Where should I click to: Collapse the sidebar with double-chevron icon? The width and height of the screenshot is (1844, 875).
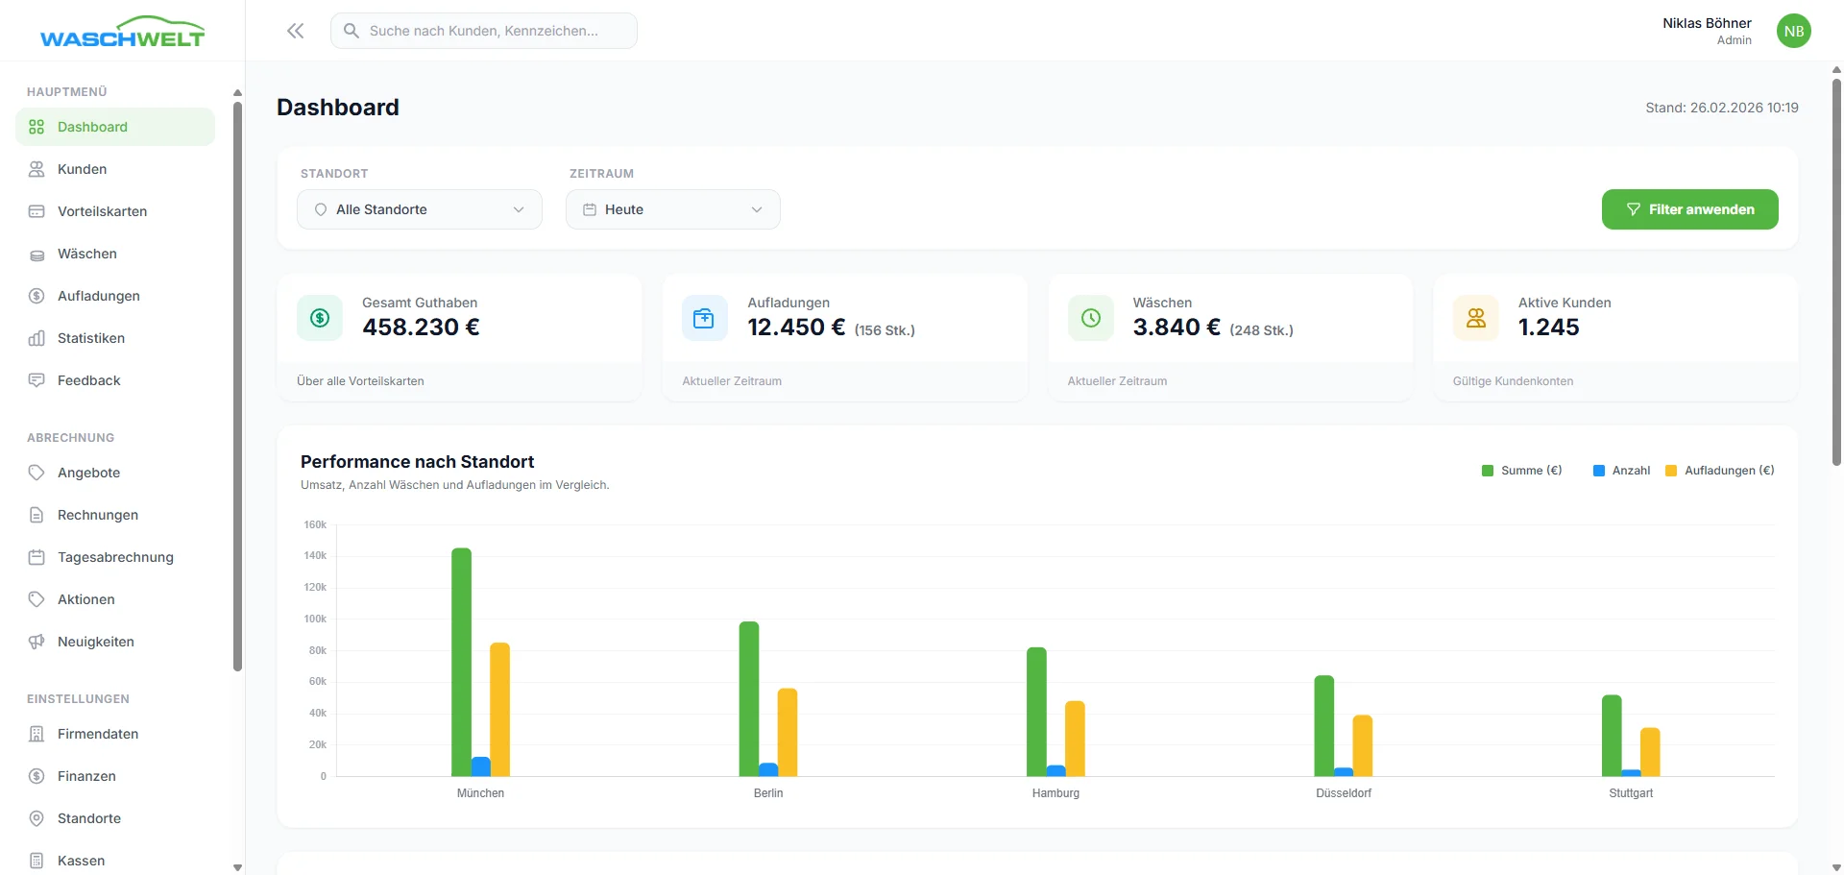pyautogui.click(x=295, y=31)
